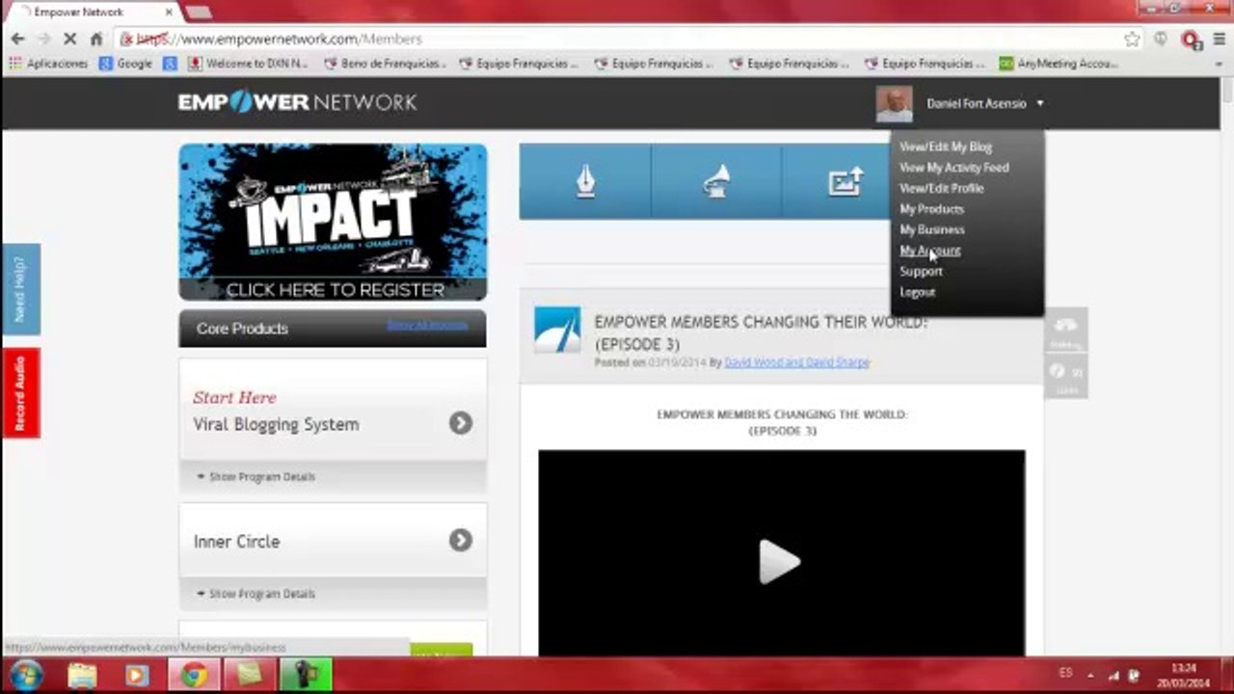Click the Need Help? side tab
The width and height of the screenshot is (1234, 694).
(x=20, y=288)
